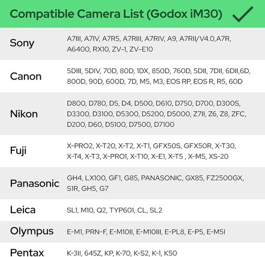This screenshot has width=265, height=257.
Task: Select the Nikon brand label
Action: coord(24,114)
